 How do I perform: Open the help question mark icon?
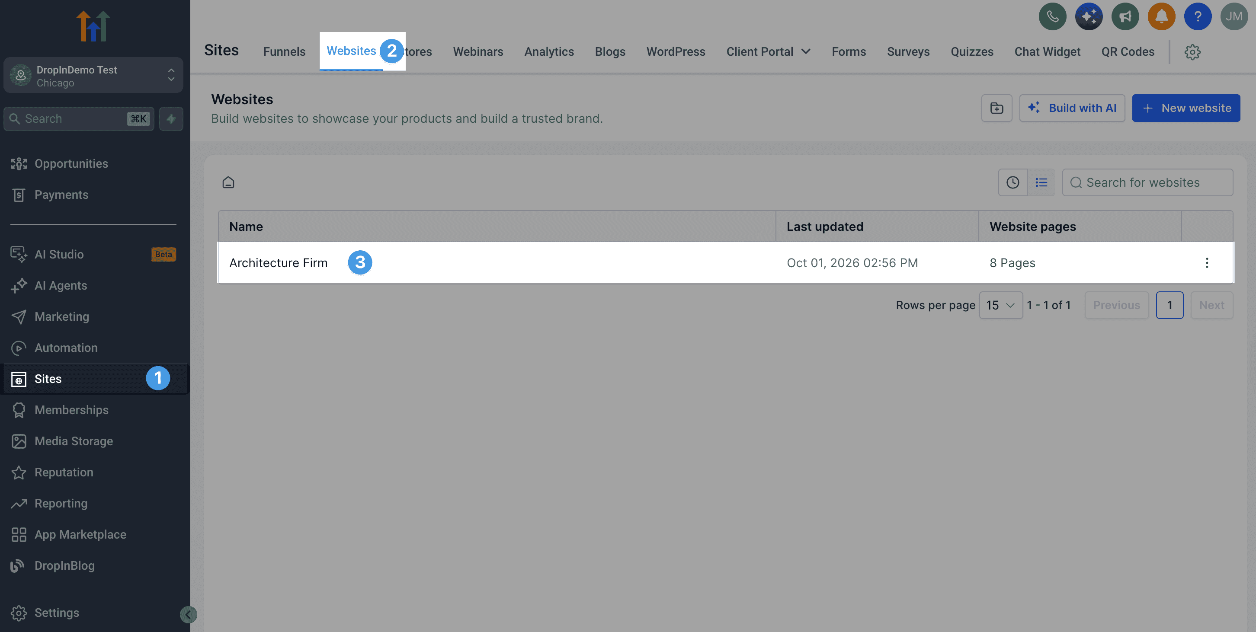click(x=1198, y=16)
